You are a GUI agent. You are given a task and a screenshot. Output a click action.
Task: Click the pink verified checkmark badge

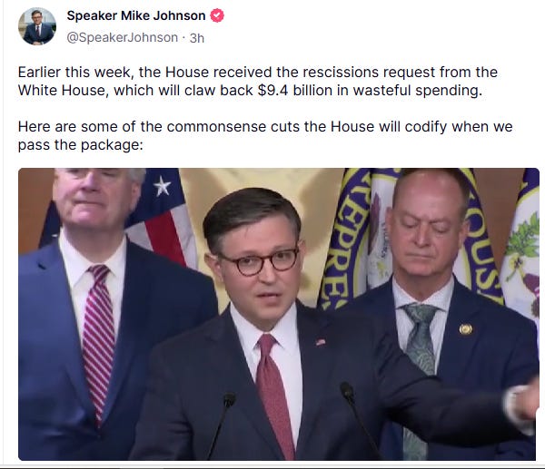point(217,15)
